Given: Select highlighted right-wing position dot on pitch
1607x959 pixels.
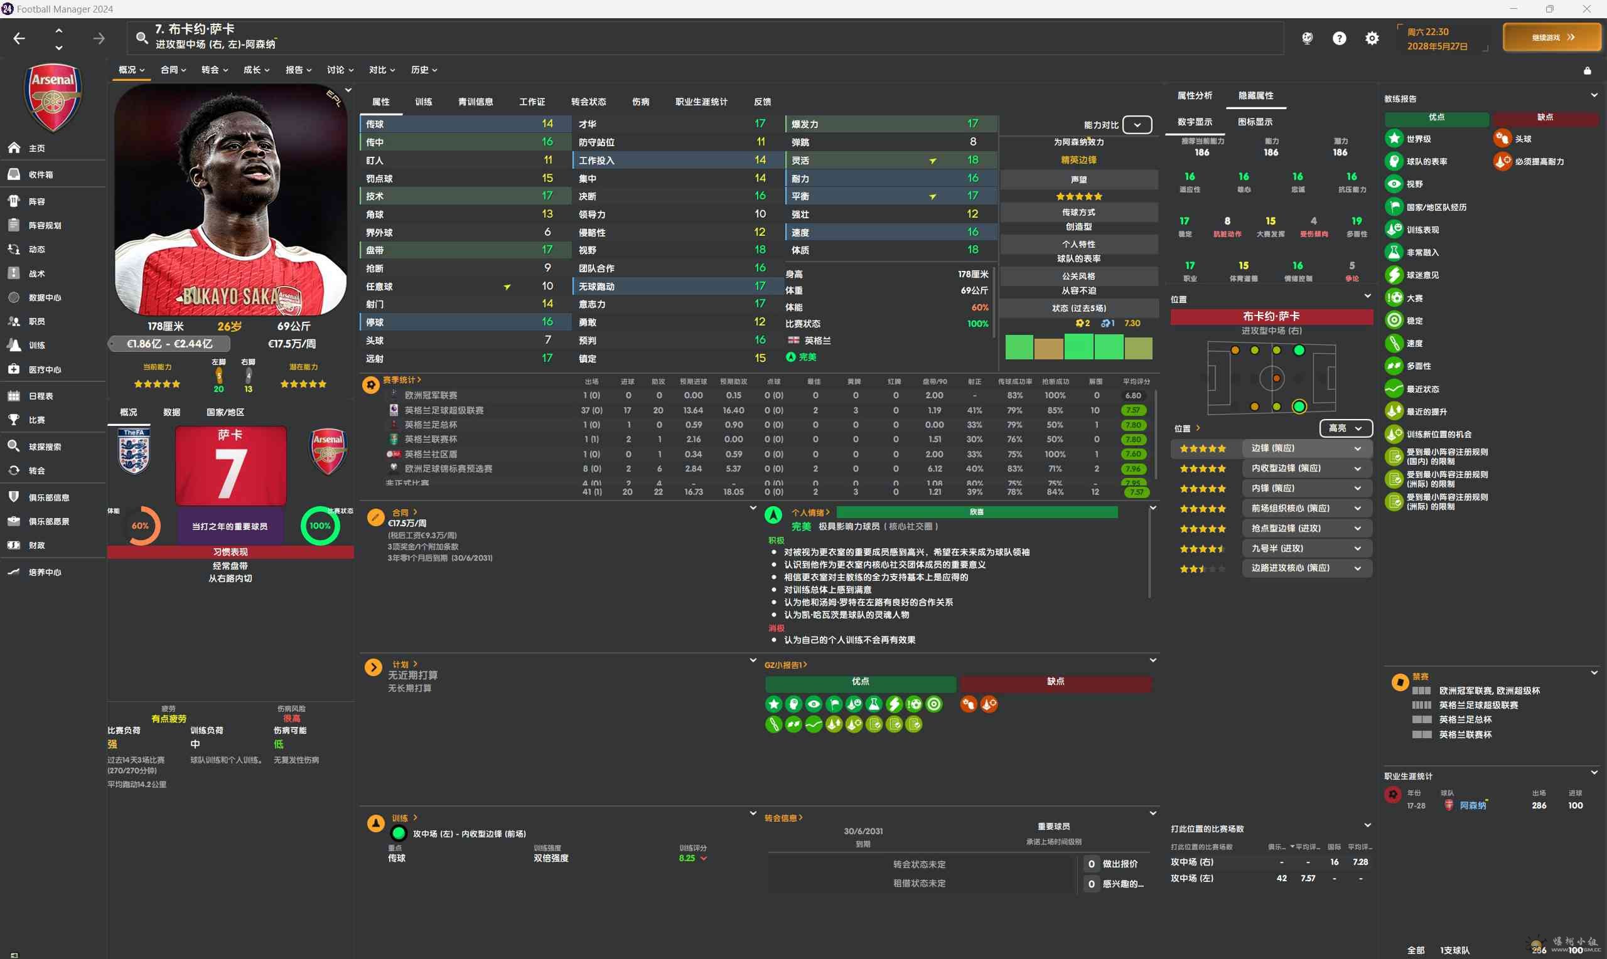Looking at the screenshot, I should [1299, 406].
